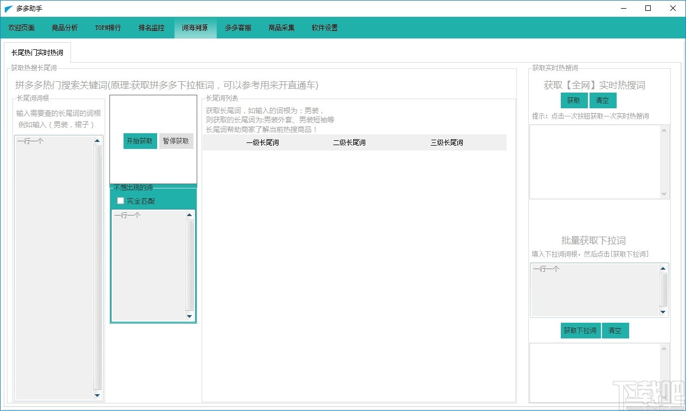Click up arrow of dropdown results scrollbar
This screenshot has width=686, height=411.
664,349
